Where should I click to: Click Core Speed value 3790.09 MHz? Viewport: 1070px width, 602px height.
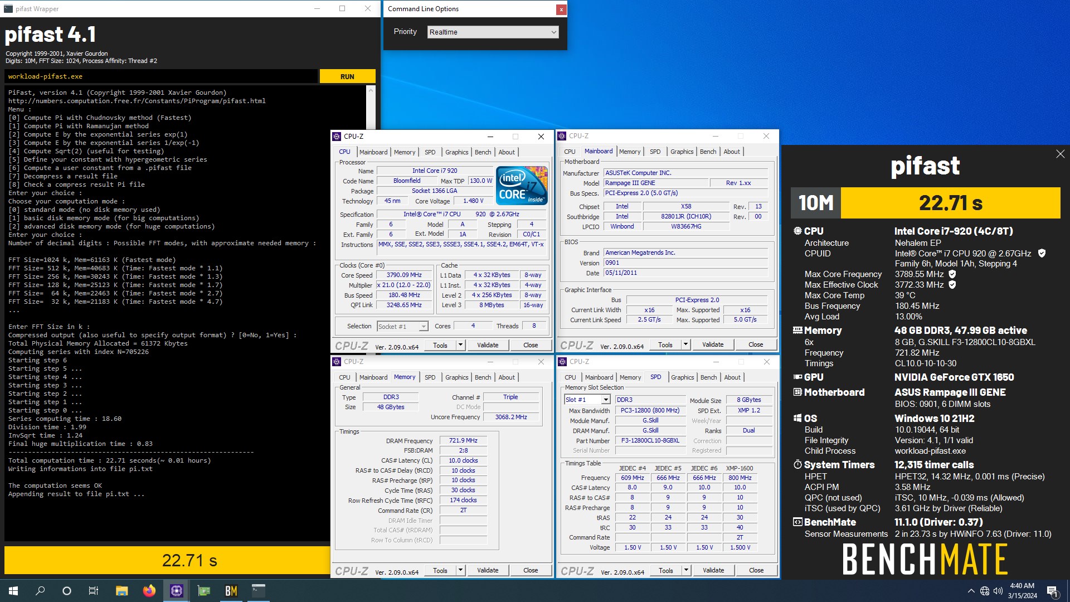point(404,275)
